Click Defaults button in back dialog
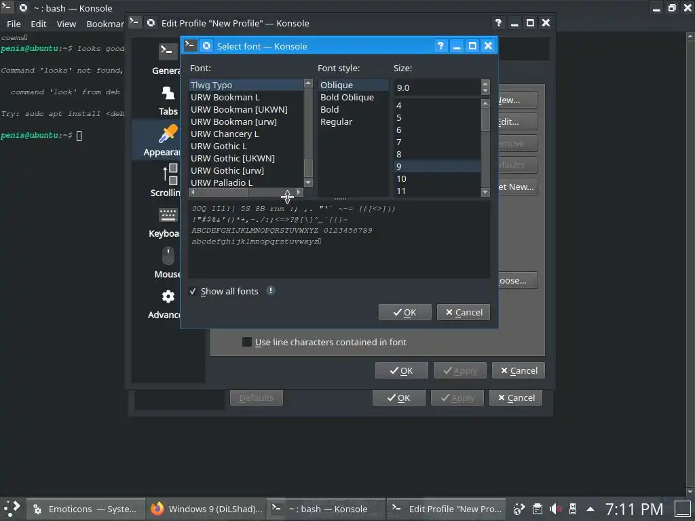This screenshot has height=521, width=695. pos(256,398)
